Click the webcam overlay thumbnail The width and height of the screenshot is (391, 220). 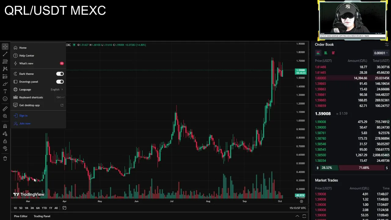tap(353, 20)
